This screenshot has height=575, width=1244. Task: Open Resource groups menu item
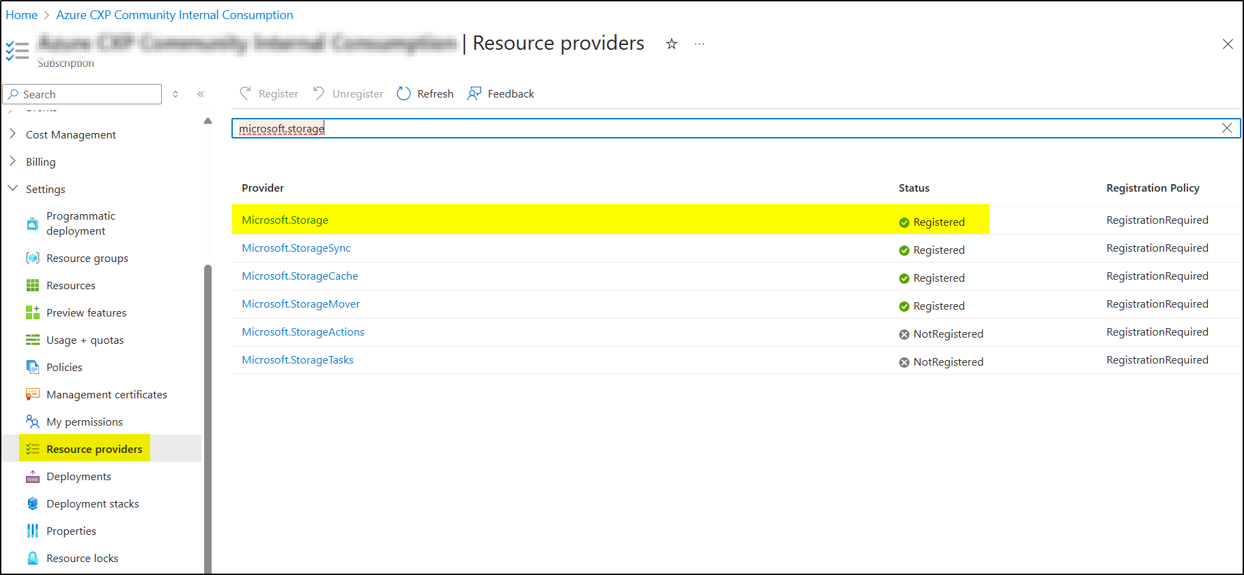(x=87, y=258)
